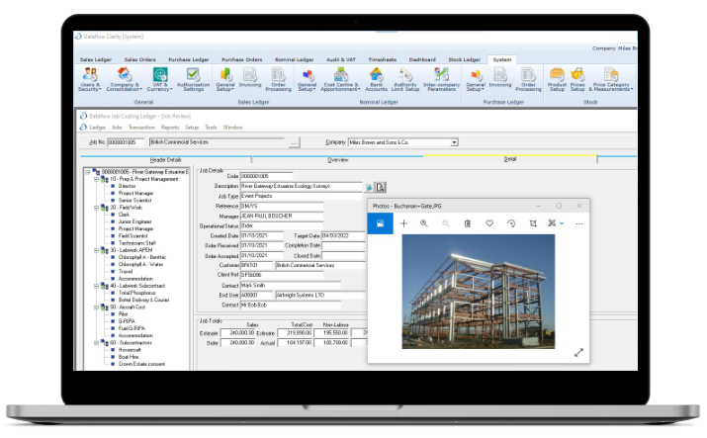Click the highlighted picture icon in Photos toolbar

coord(380,223)
